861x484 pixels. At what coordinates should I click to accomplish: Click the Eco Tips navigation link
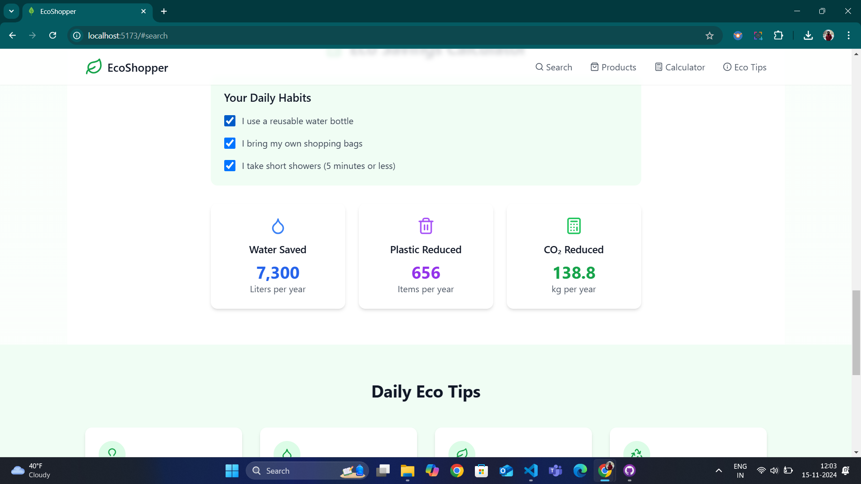pos(744,67)
